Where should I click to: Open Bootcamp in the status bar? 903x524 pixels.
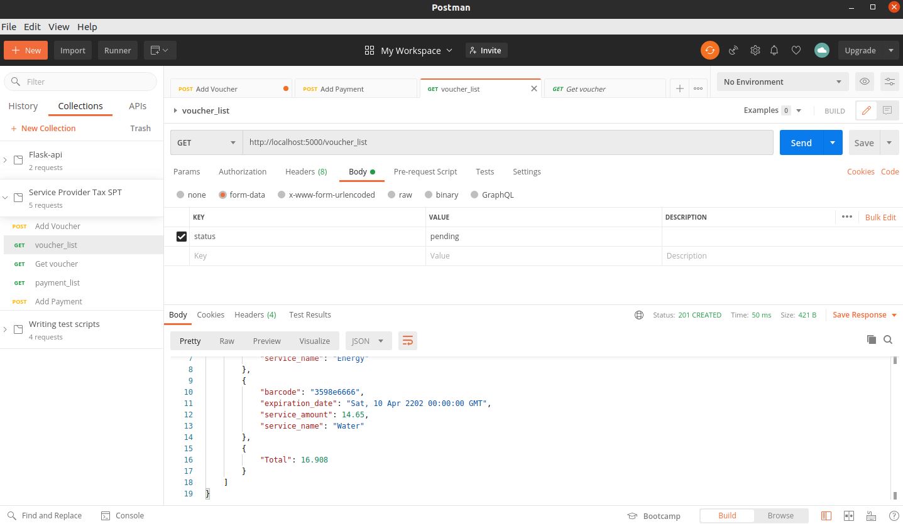pos(654,516)
